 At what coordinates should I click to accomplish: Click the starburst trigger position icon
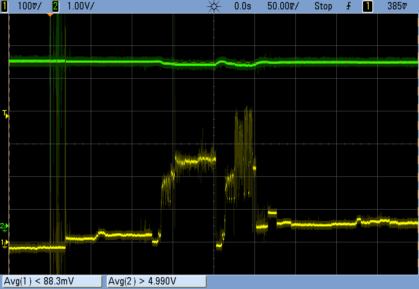coord(214,6)
